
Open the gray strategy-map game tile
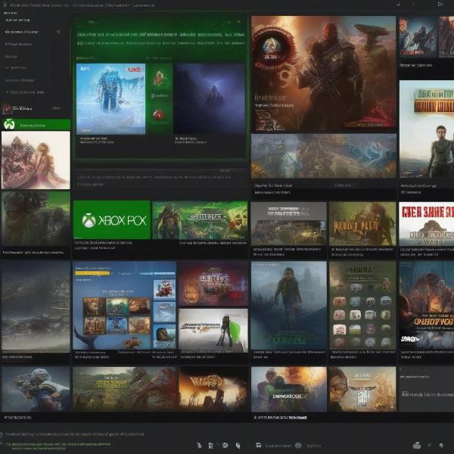[x=289, y=224]
